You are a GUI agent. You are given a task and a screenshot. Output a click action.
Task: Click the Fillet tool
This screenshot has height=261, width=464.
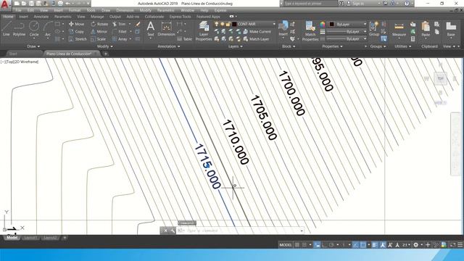point(120,31)
